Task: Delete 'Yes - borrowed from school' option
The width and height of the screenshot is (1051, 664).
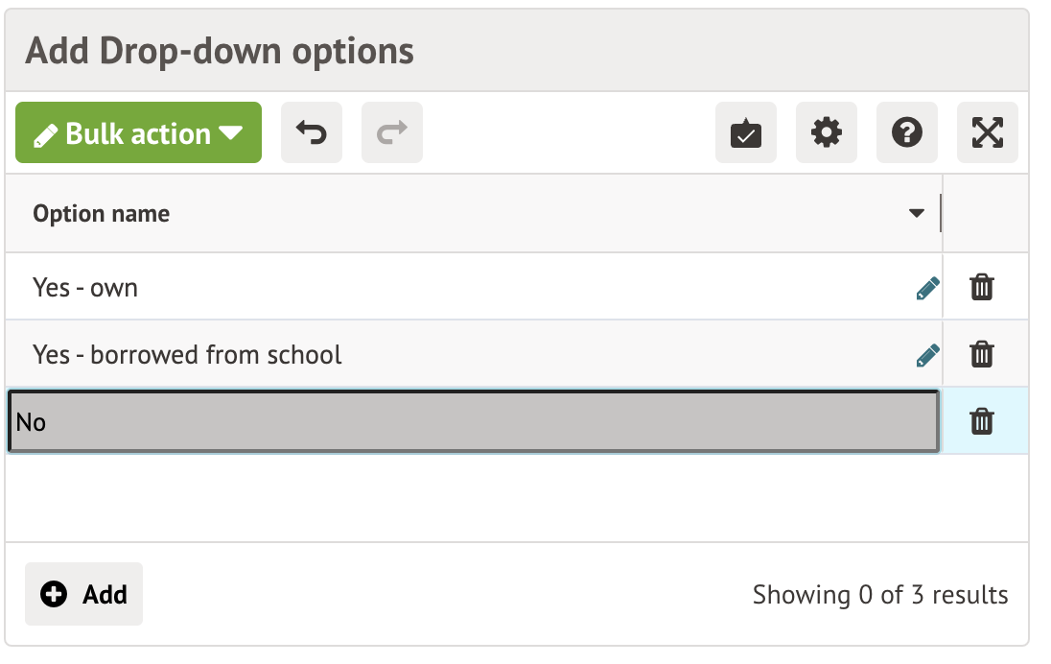Action: 981,355
